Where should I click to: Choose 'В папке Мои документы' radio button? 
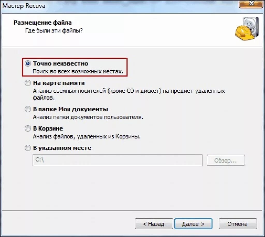[28, 109]
